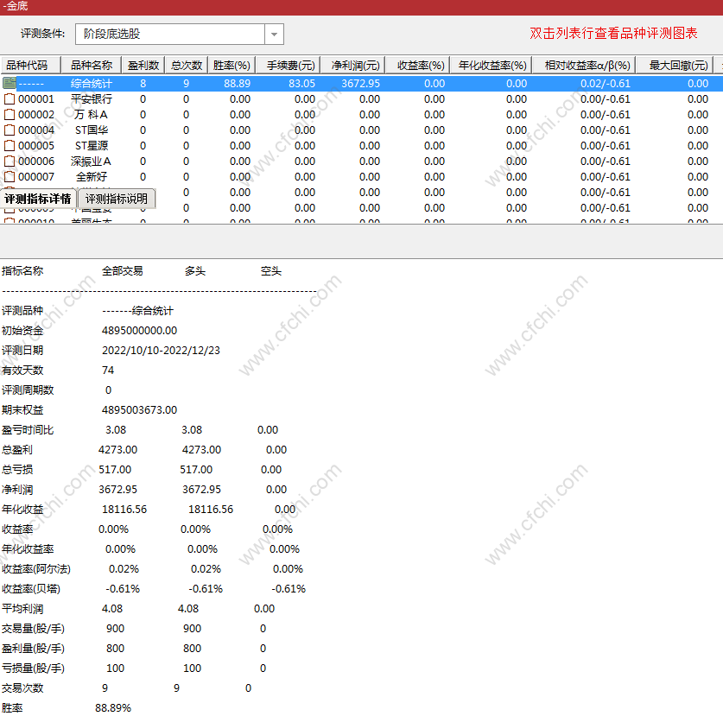This screenshot has height=716, width=723.
Task: Switch to the 评测指标说明 tab
Action: (x=117, y=199)
